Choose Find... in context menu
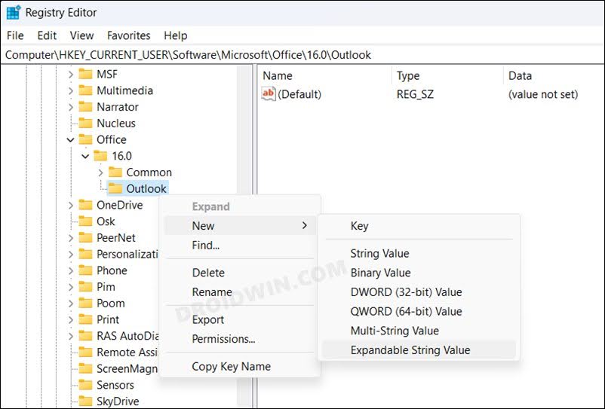The image size is (605, 409). coord(240,246)
